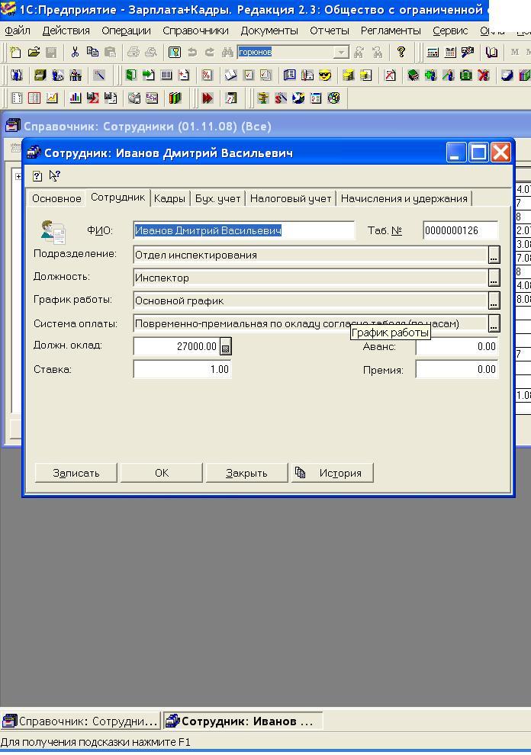Click the context help arrow in employee dialog
Viewport: 531px width, 755px height.
click(x=55, y=175)
